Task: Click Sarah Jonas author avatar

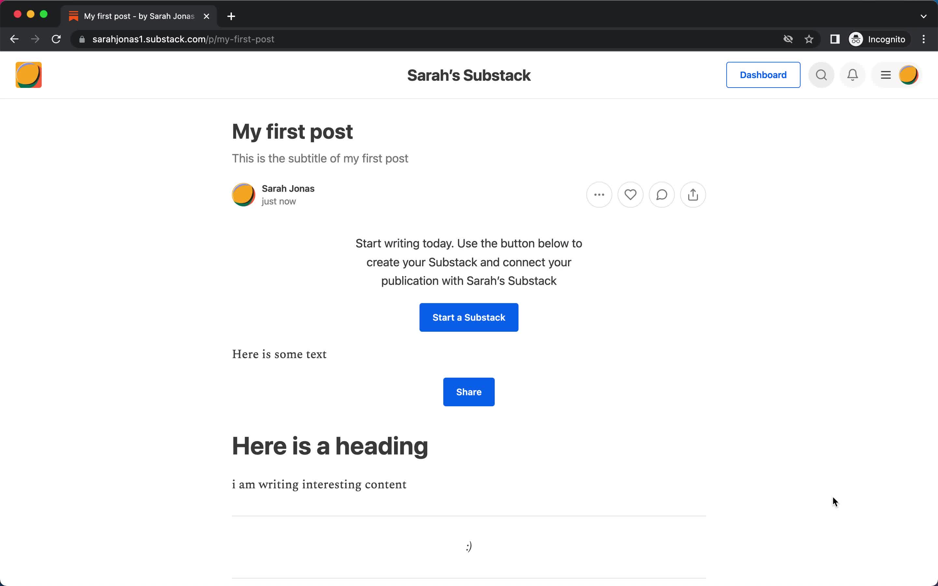Action: pos(243,195)
